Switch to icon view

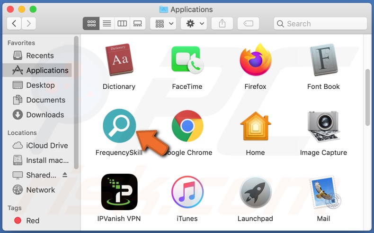pos(91,23)
